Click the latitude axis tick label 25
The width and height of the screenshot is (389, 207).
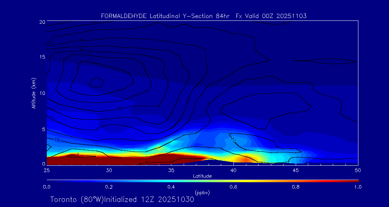(46, 170)
